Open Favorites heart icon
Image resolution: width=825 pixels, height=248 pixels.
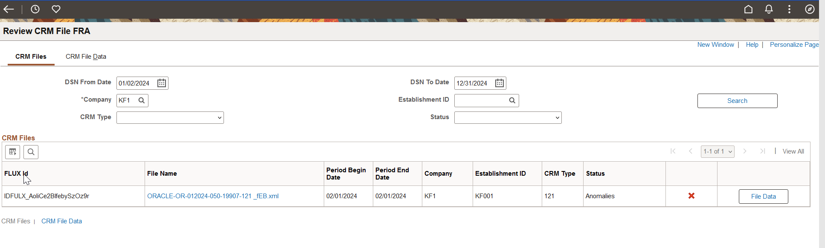pos(56,9)
